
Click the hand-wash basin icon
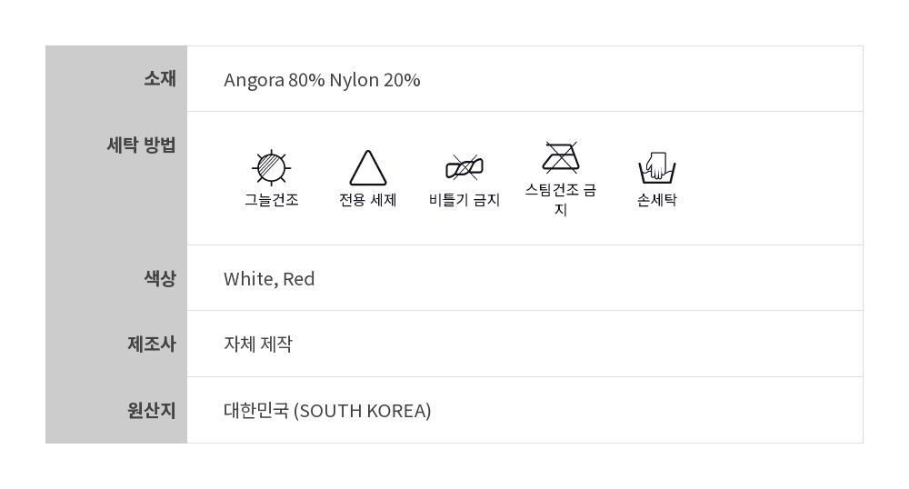[x=657, y=168]
